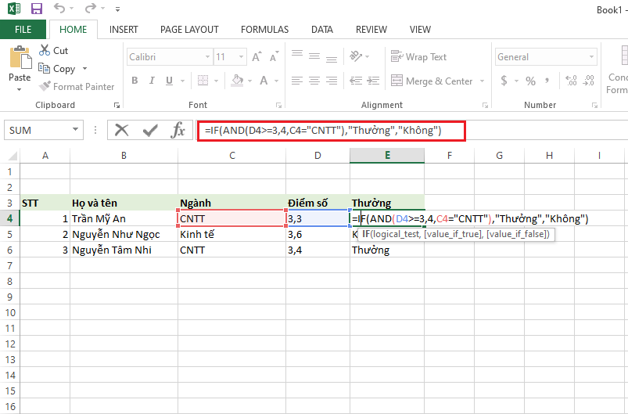The height and width of the screenshot is (414, 628).
Task: Open the Clipboard dialog launcher
Action: [117, 105]
